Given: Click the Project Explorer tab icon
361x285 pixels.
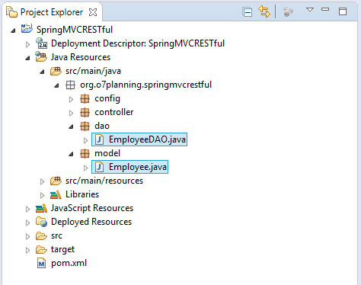Looking at the screenshot, I should pos(11,12).
